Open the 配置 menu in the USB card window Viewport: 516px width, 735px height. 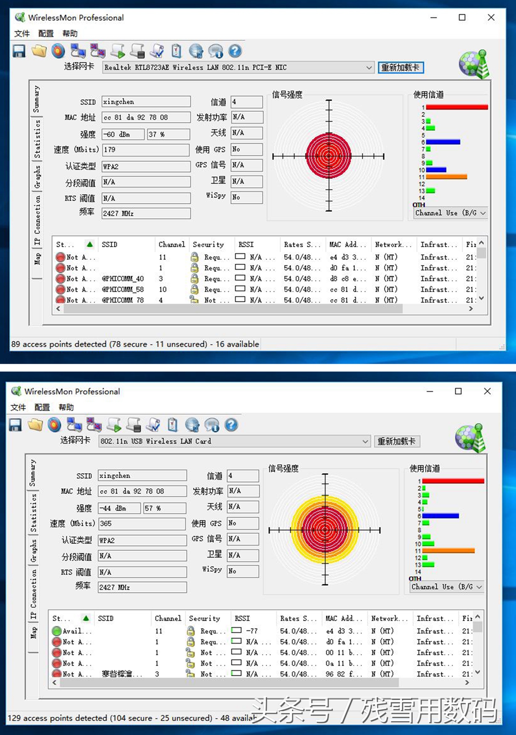pyautogui.click(x=42, y=407)
